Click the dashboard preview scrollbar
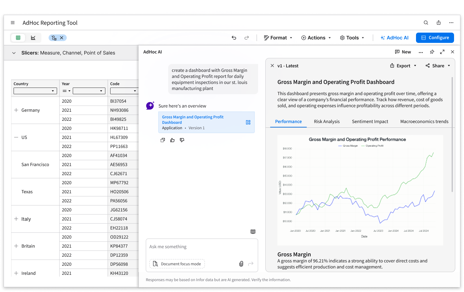Viewport: 464px width, 292px height. coord(452,134)
